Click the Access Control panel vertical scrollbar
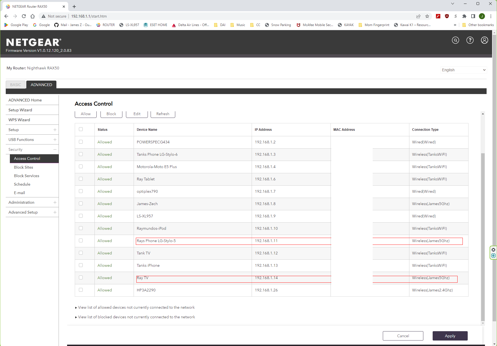497x346 pixels. pyautogui.click(x=483, y=237)
